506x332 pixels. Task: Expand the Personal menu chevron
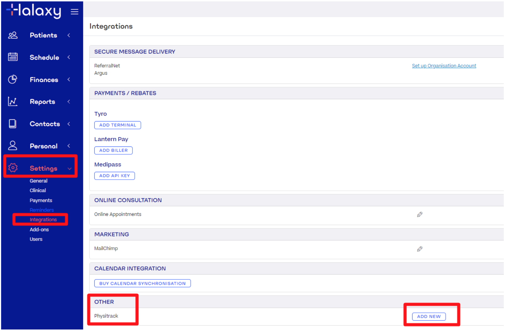[x=69, y=146]
